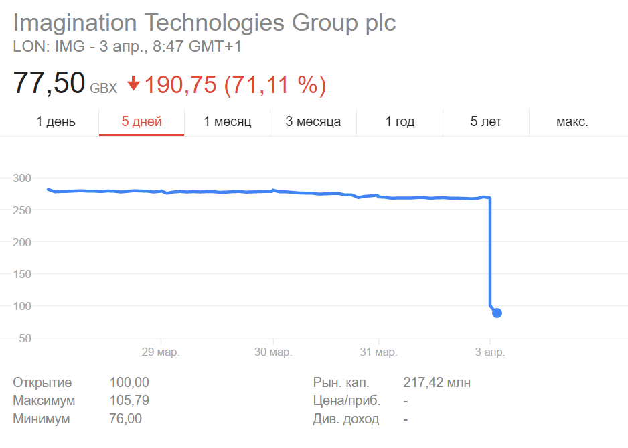Click the "Рын. кап." value 217,42 млн
This screenshot has width=628, height=448.
point(437,383)
